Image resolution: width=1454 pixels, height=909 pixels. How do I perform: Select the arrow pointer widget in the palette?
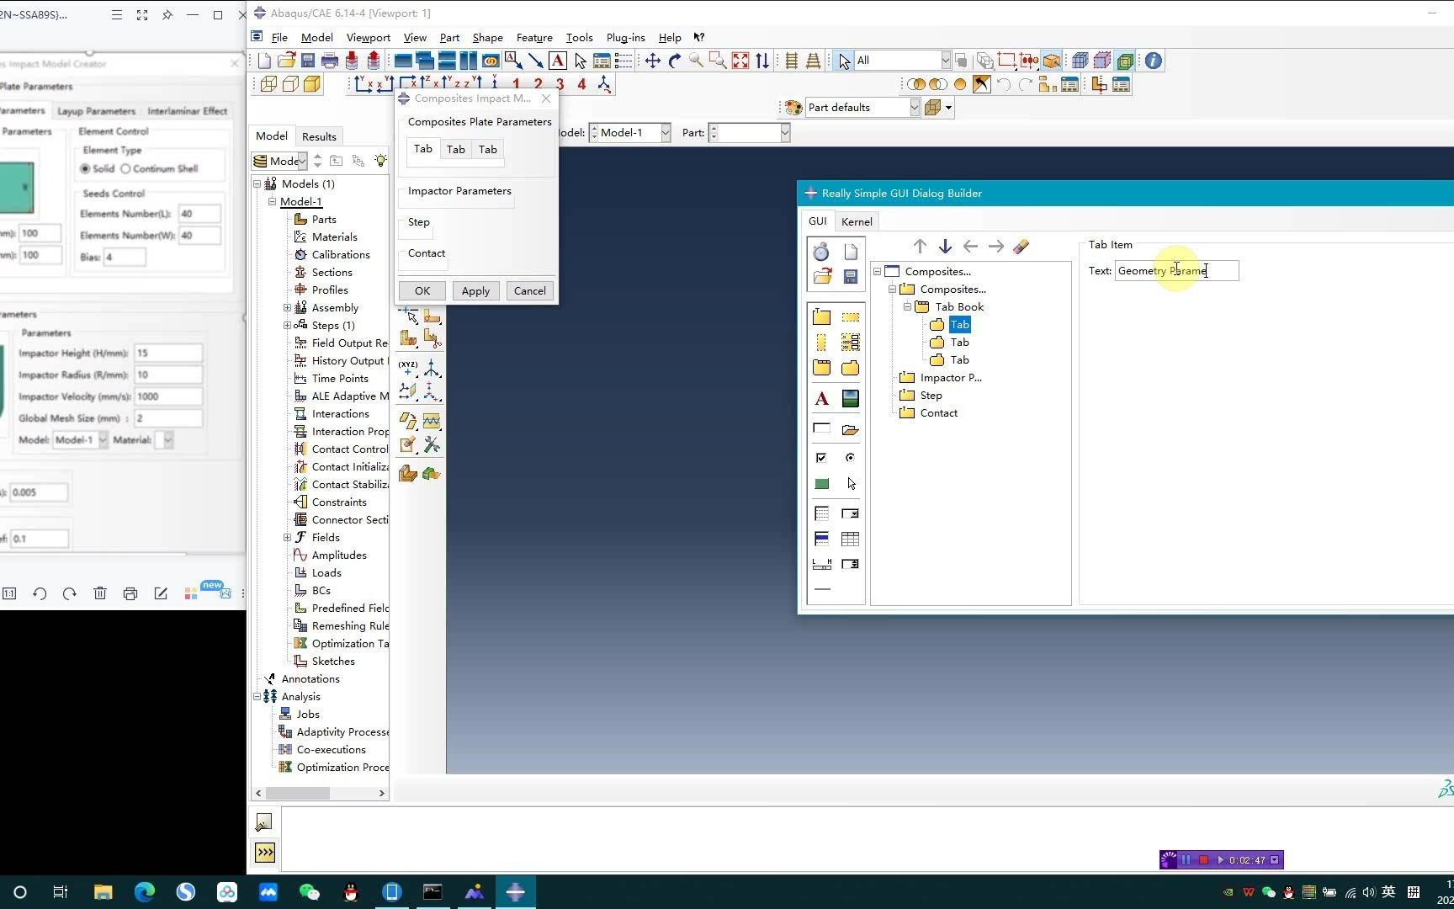852,483
